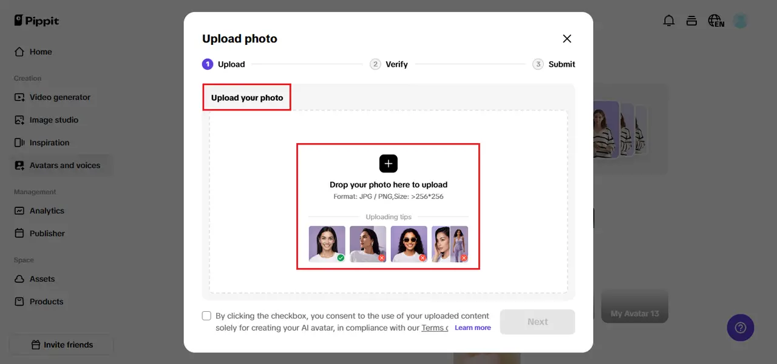The height and width of the screenshot is (364, 777).
Task: Go to Home in sidebar
Action: click(x=41, y=52)
